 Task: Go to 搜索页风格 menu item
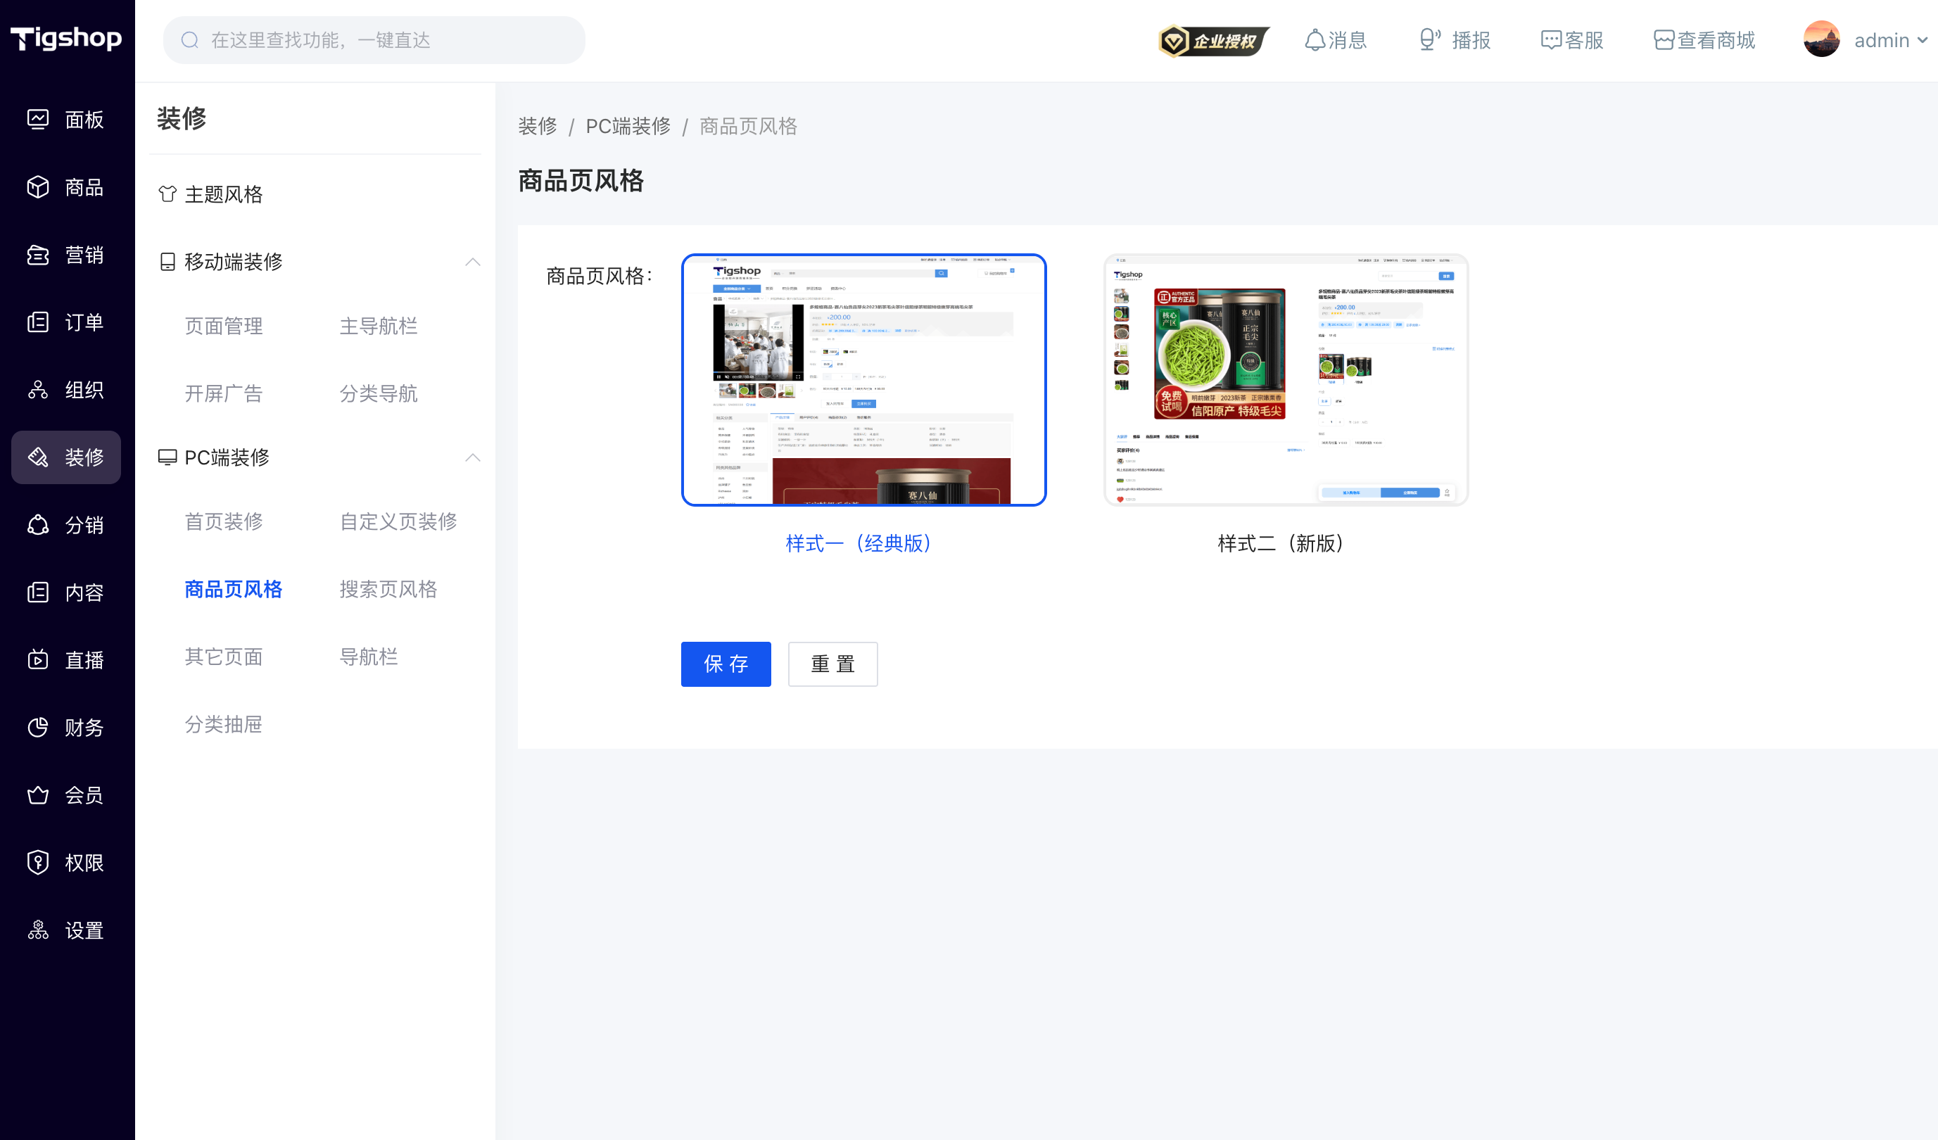pos(388,589)
